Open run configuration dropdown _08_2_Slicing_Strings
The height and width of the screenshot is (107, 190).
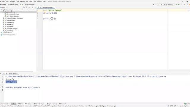click(166, 4)
